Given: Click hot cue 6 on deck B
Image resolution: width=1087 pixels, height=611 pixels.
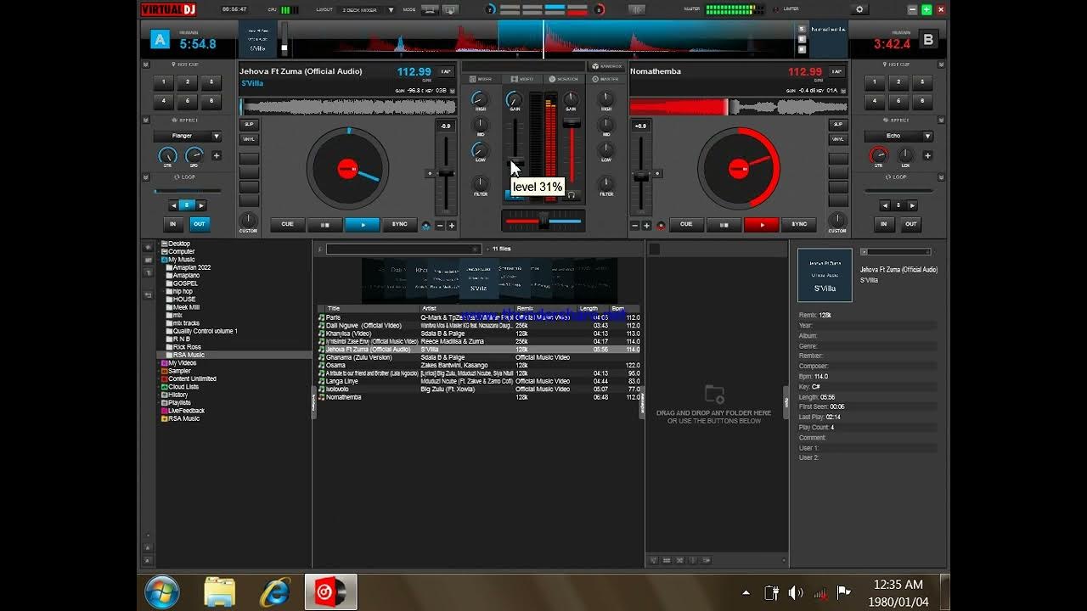Looking at the screenshot, I should (x=922, y=101).
